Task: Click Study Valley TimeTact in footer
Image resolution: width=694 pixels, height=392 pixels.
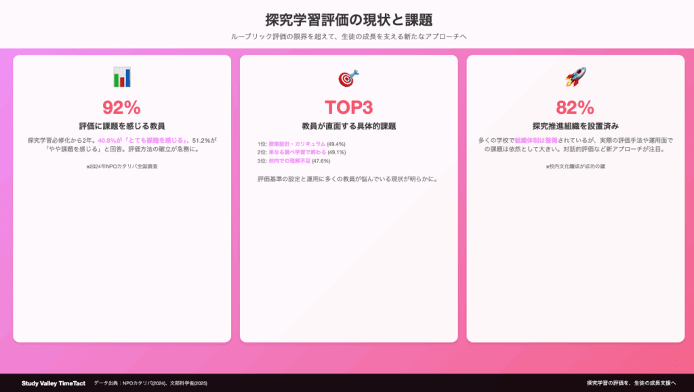Action: coord(53,383)
